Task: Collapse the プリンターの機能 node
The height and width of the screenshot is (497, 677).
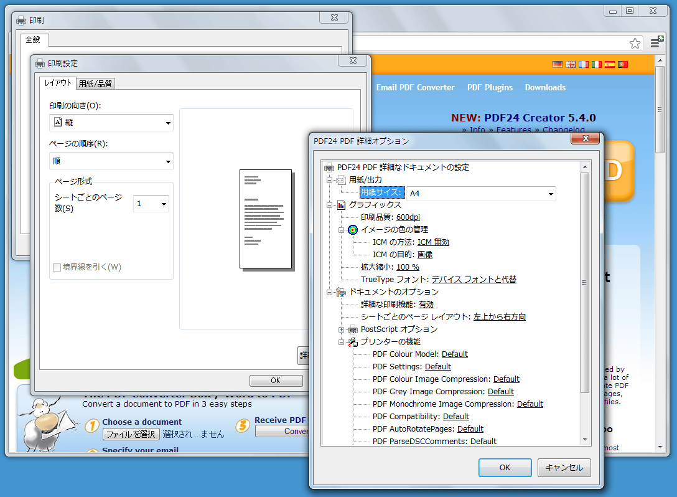Action: coord(341,343)
